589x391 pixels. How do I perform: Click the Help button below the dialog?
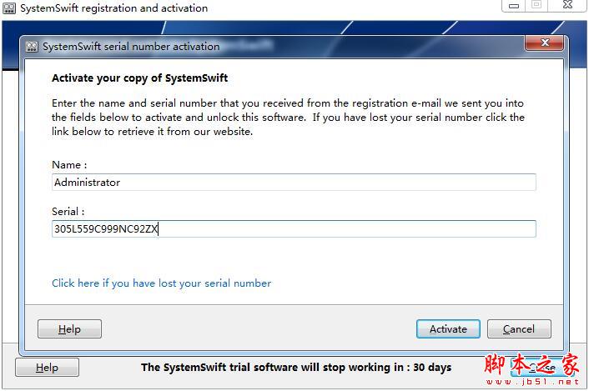[x=47, y=368]
